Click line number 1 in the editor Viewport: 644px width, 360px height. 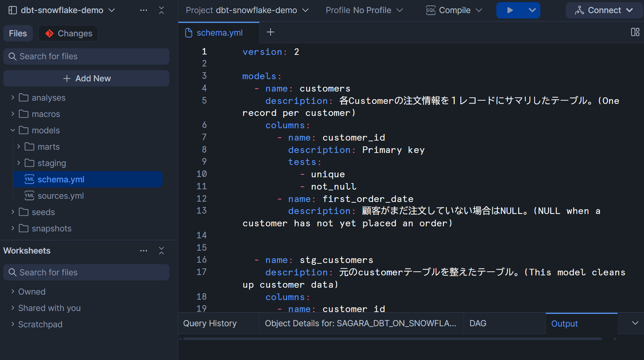click(x=204, y=52)
